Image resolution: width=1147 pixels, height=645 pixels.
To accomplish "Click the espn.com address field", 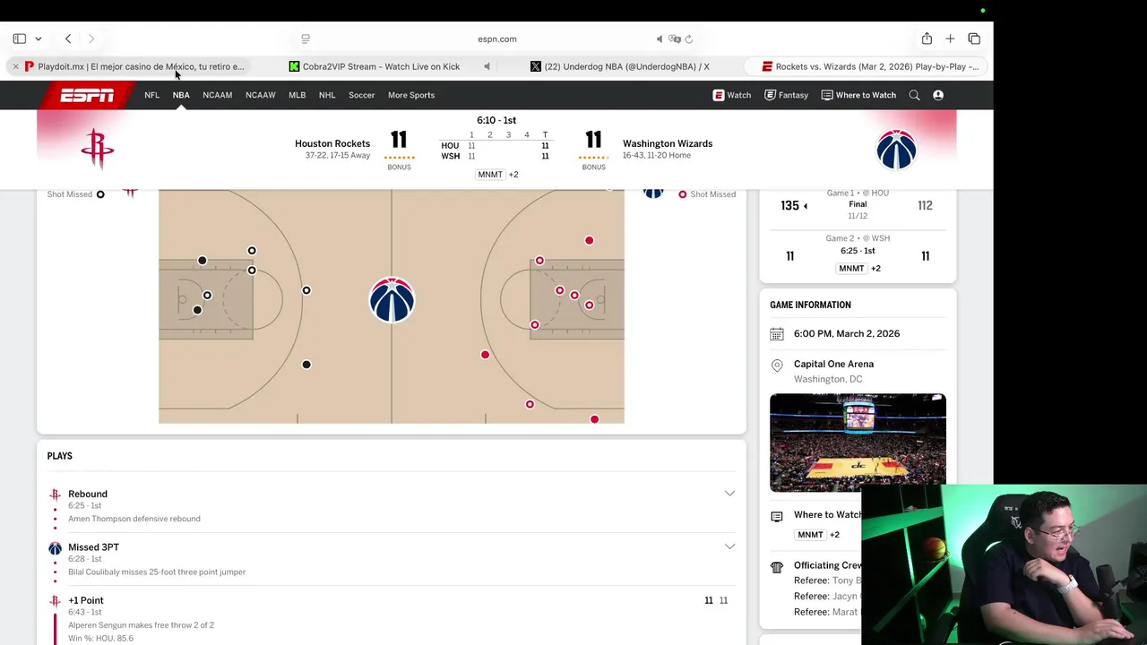I will [497, 39].
